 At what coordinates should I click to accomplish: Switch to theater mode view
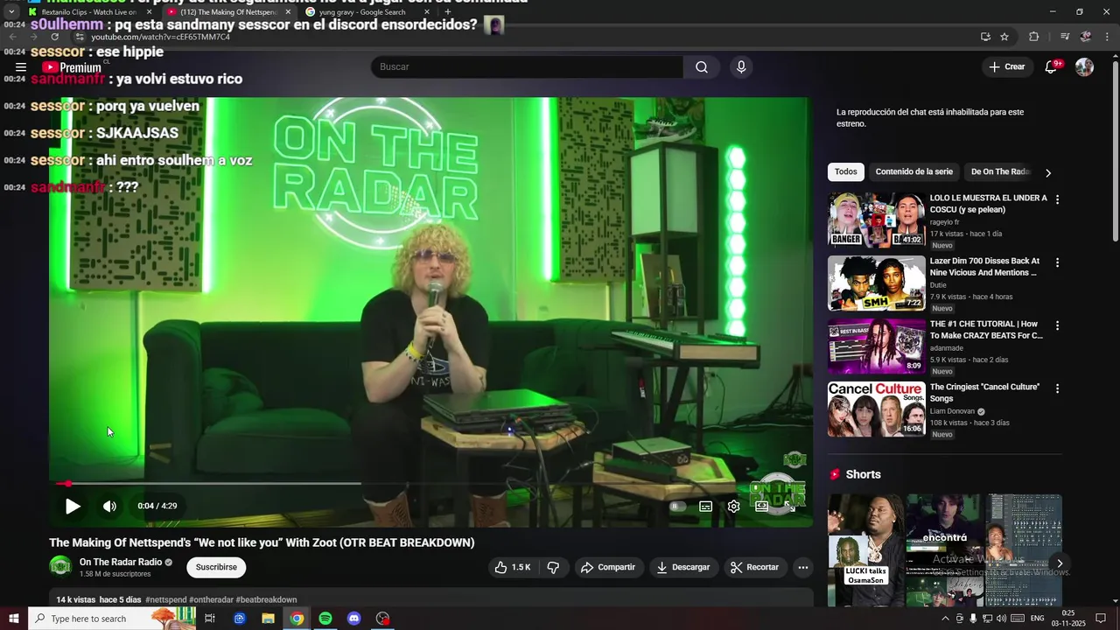click(x=761, y=506)
